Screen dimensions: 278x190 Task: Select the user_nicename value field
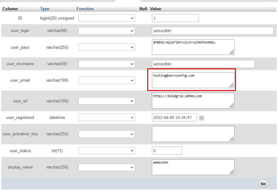(x=203, y=64)
